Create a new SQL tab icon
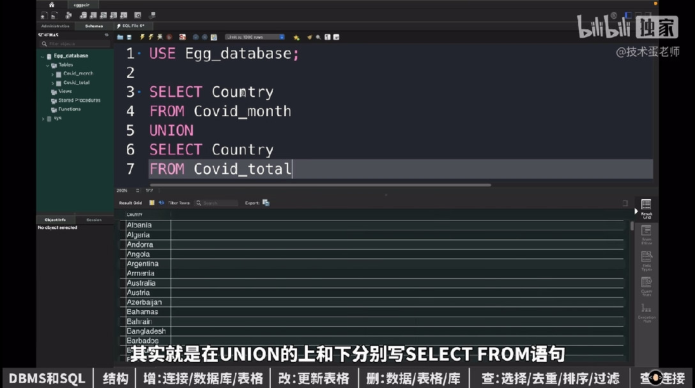Image resolution: width=695 pixels, height=388 pixels. pyautogui.click(x=44, y=15)
